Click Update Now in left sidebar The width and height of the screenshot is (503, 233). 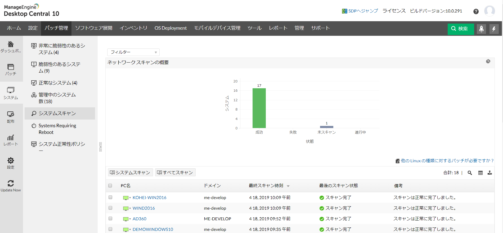coord(11,186)
